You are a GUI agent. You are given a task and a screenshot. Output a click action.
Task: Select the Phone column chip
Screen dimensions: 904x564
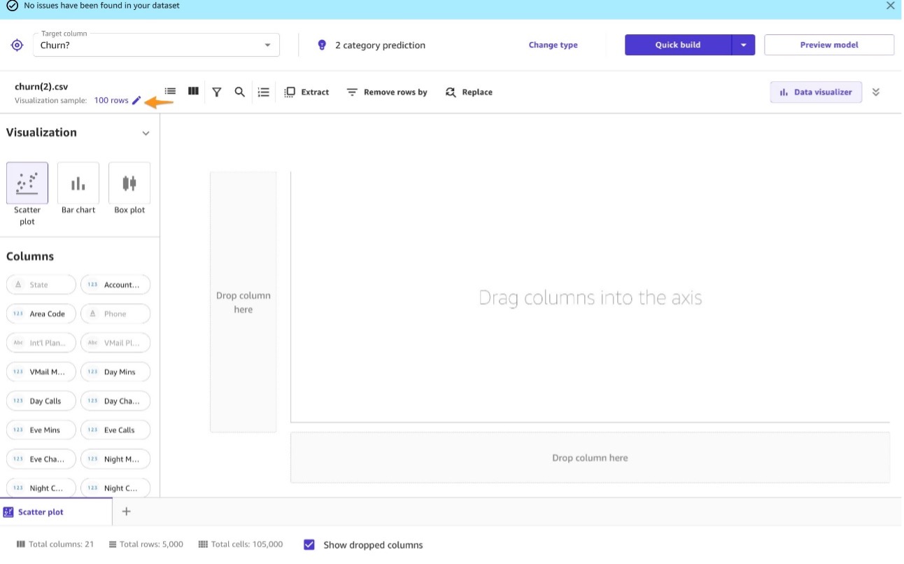[115, 314]
